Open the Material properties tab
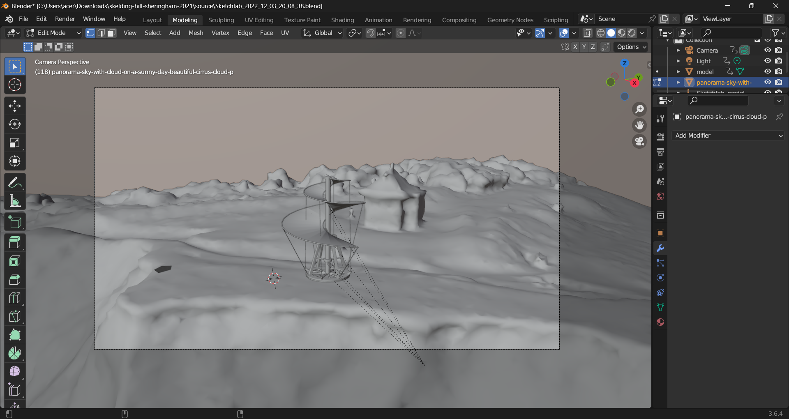789x419 pixels. click(660, 322)
